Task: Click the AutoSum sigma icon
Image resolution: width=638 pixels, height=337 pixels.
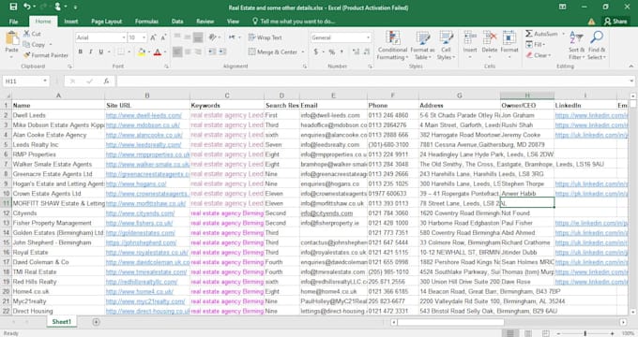Action: point(529,34)
